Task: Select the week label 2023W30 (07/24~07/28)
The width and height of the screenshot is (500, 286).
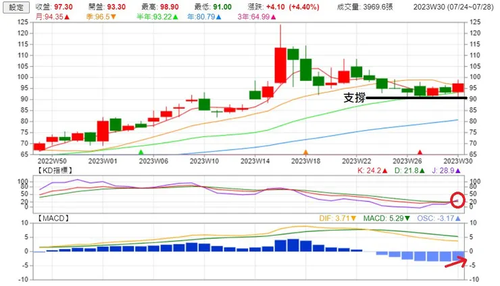Action: [453, 7]
